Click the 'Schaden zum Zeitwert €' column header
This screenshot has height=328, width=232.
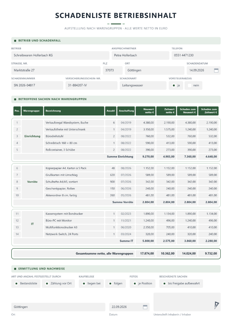point(208,111)
